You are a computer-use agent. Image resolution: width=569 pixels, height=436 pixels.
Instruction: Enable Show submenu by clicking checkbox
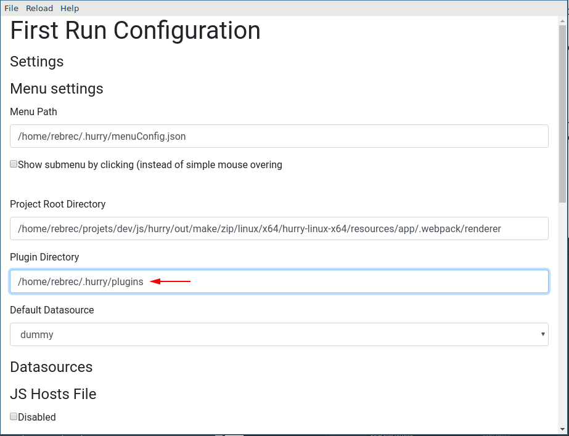(x=14, y=164)
